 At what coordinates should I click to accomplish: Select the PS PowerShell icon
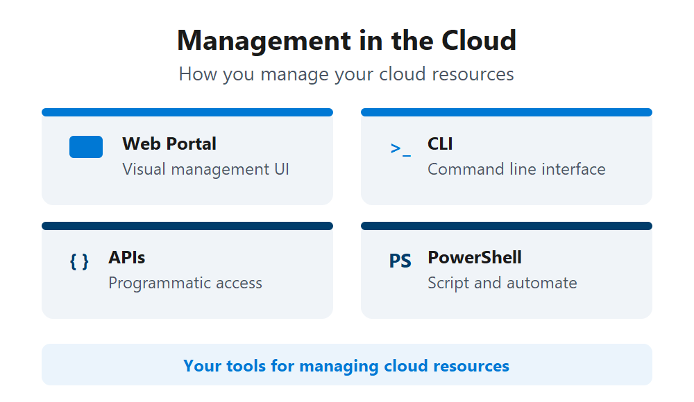399,261
